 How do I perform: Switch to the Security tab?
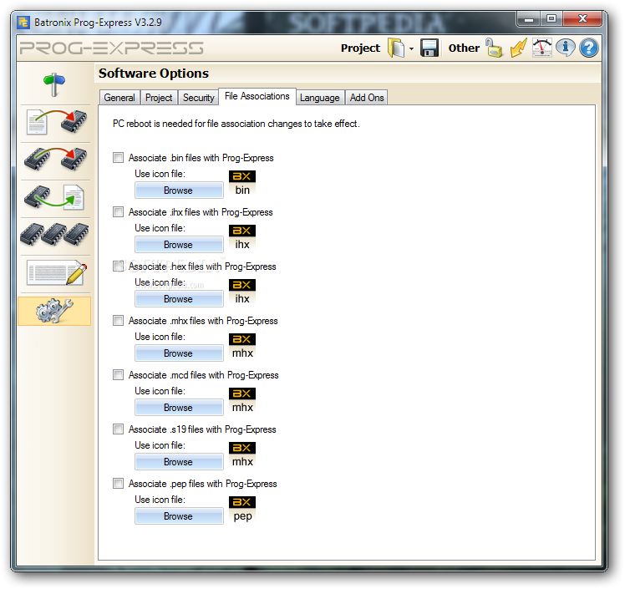(199, 98)
